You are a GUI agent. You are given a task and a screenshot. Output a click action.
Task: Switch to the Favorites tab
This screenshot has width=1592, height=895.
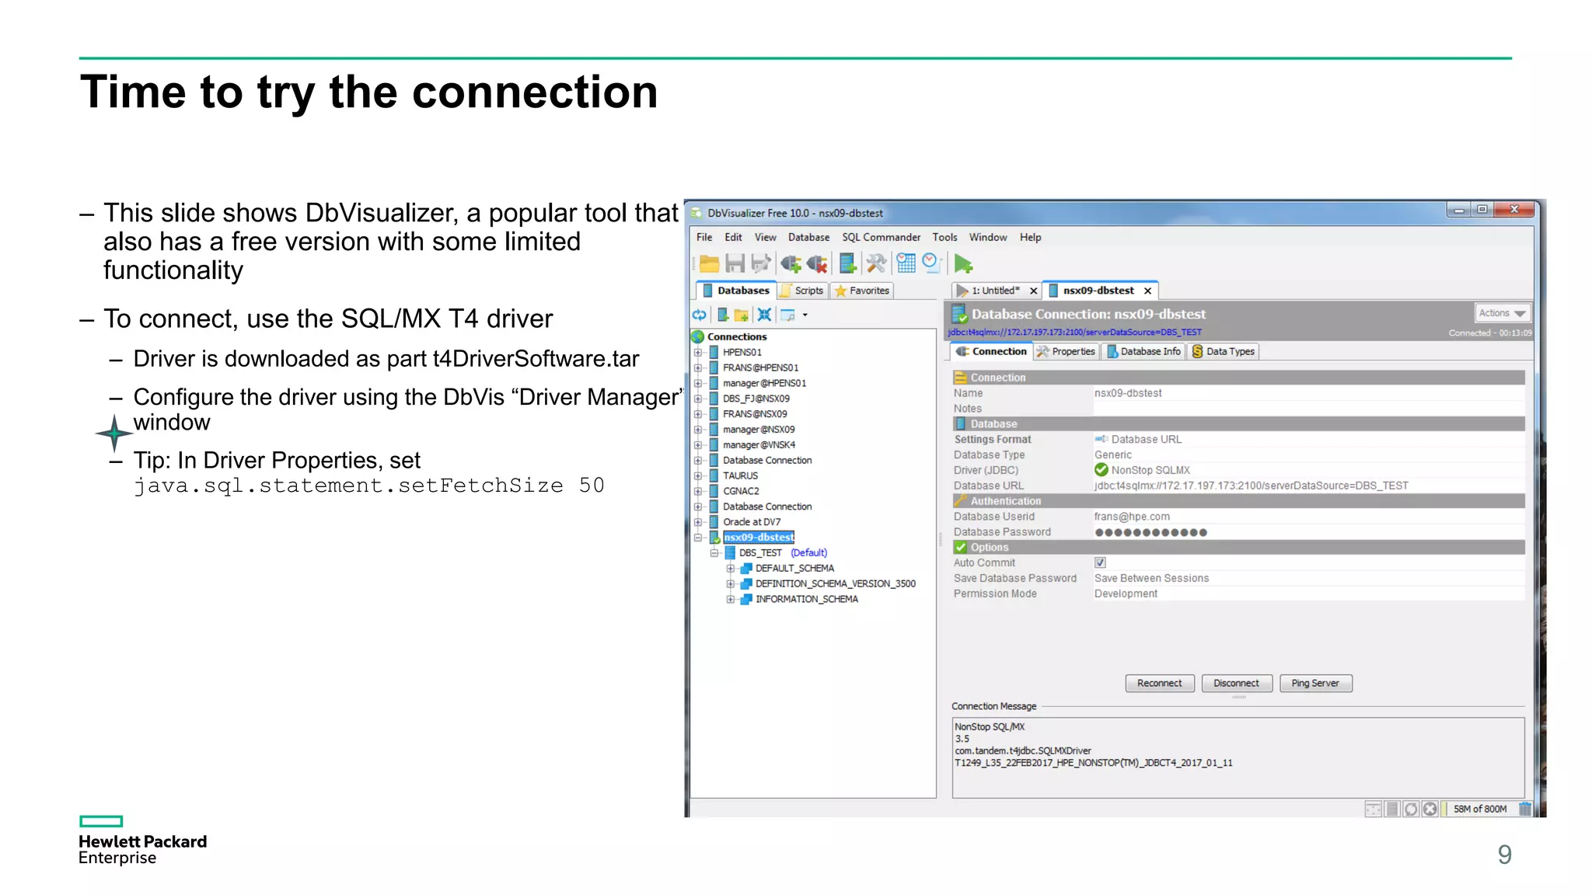[862, 291]
